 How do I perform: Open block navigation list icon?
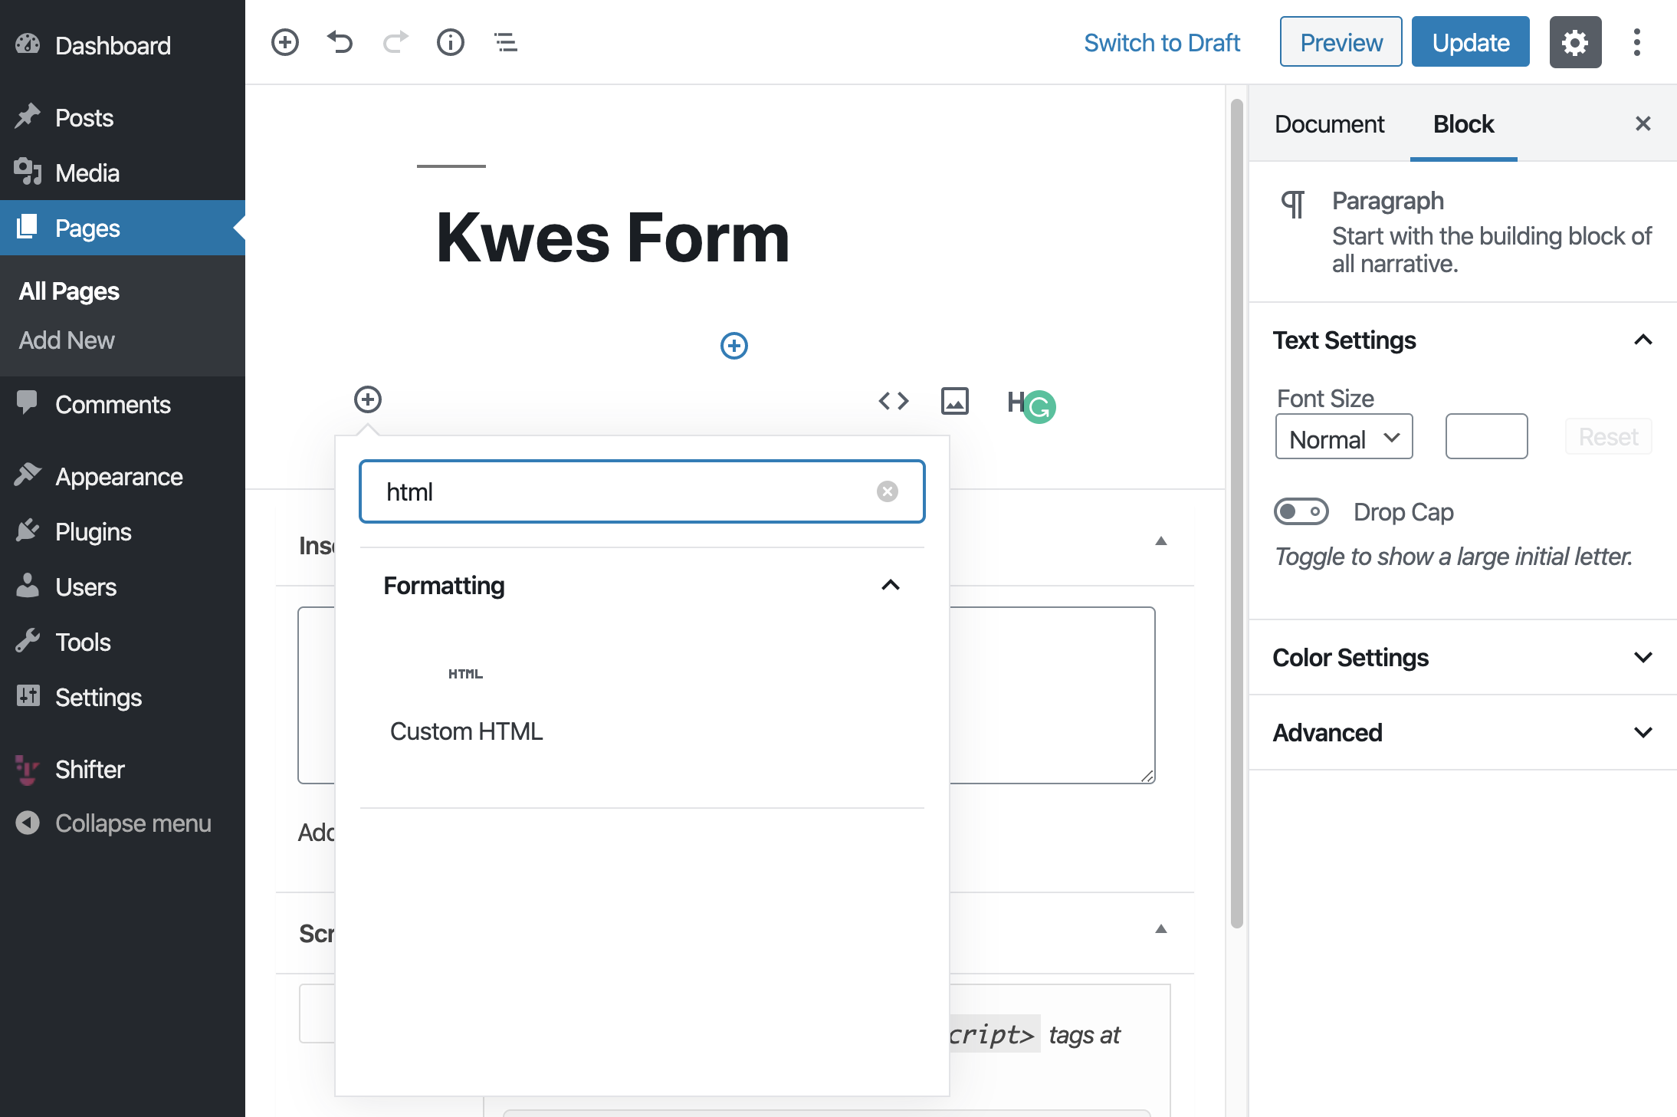[x=506, y=42]
